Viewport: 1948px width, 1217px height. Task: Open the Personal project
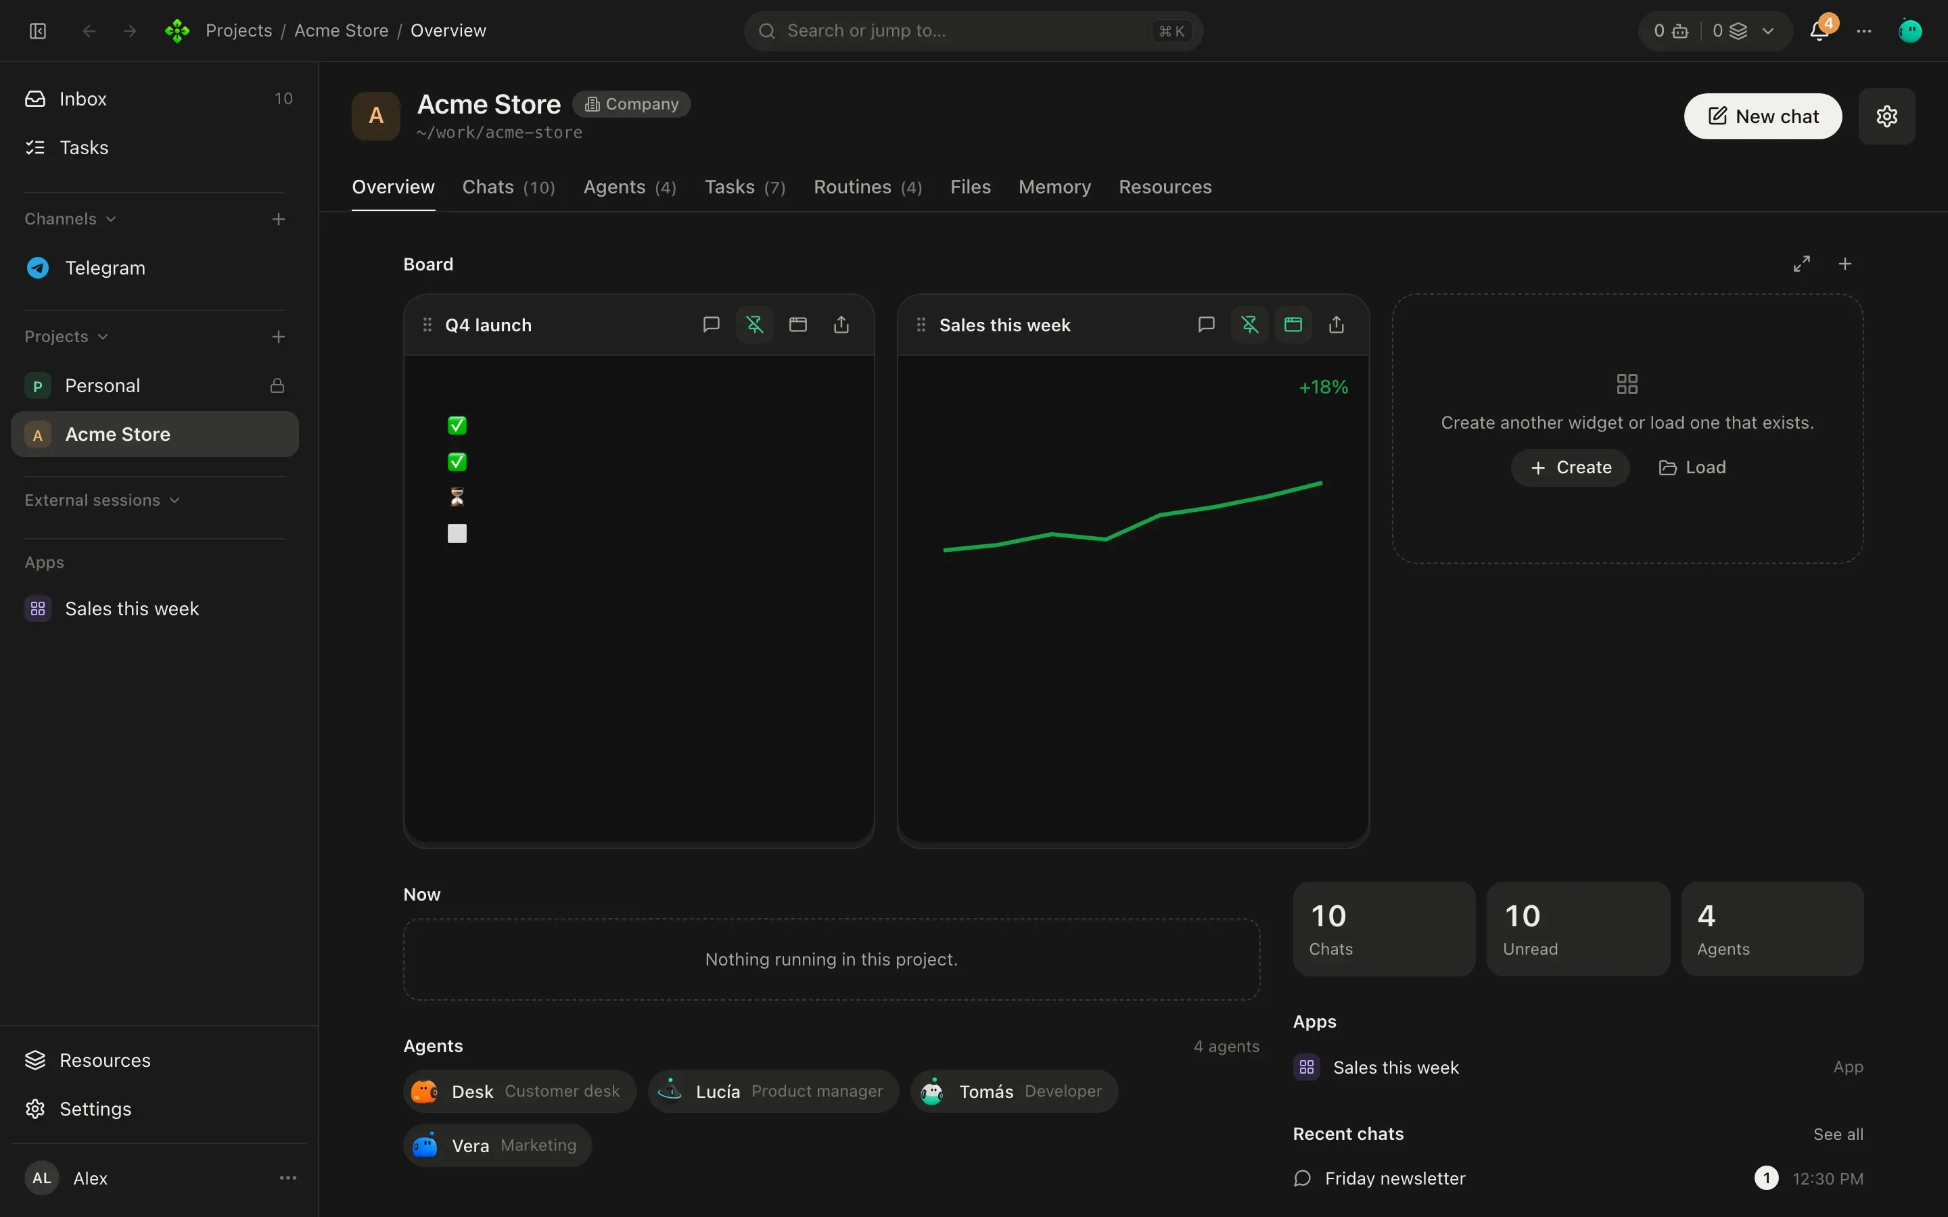(x=154, y=385)
